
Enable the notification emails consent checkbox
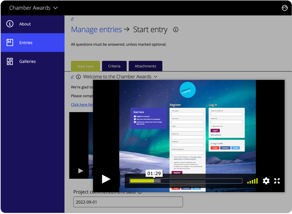(x=172, y=163)
